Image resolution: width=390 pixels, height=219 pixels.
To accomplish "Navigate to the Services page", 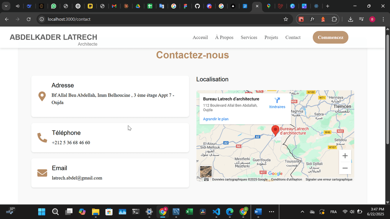I will (249, 37).
